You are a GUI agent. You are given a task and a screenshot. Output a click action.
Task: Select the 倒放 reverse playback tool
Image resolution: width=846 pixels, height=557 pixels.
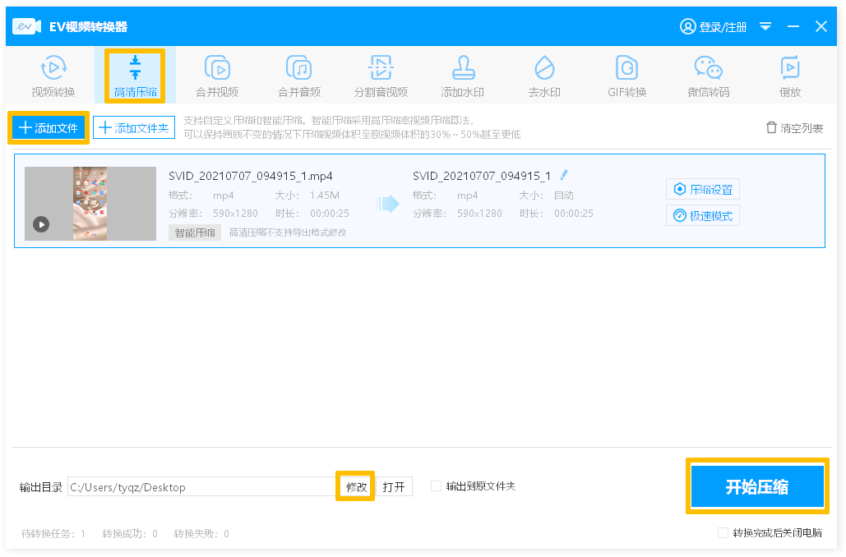click(x=789, y=76)
